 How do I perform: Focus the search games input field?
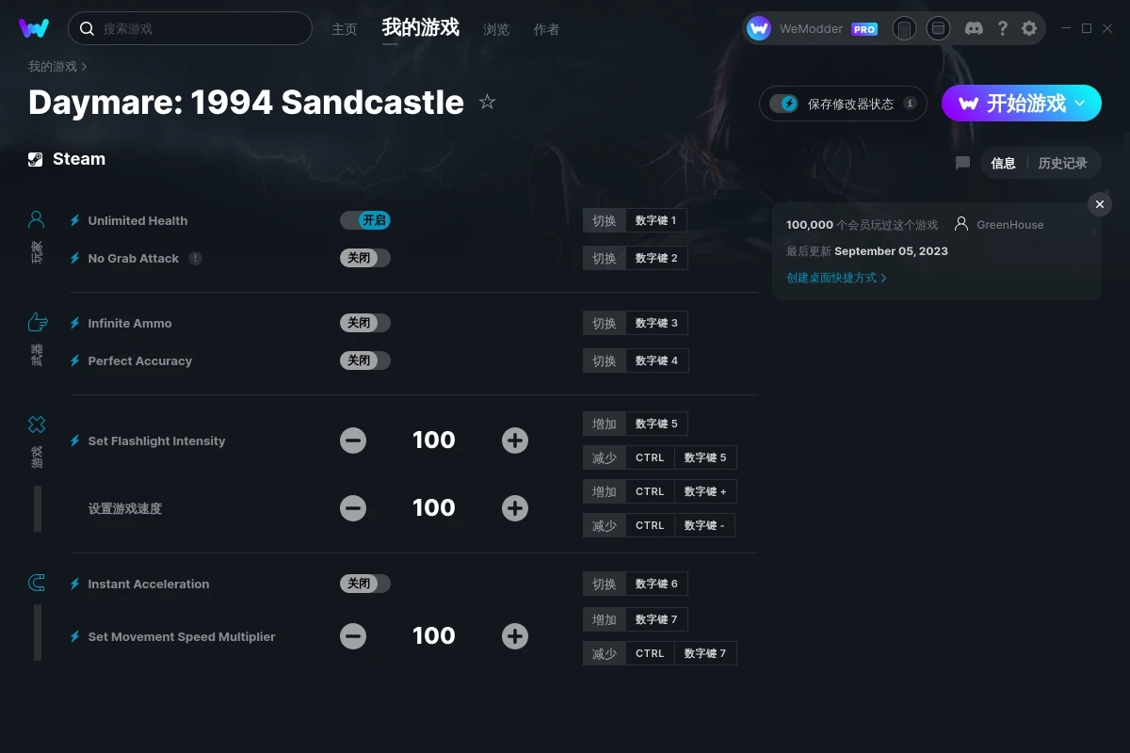190,28
